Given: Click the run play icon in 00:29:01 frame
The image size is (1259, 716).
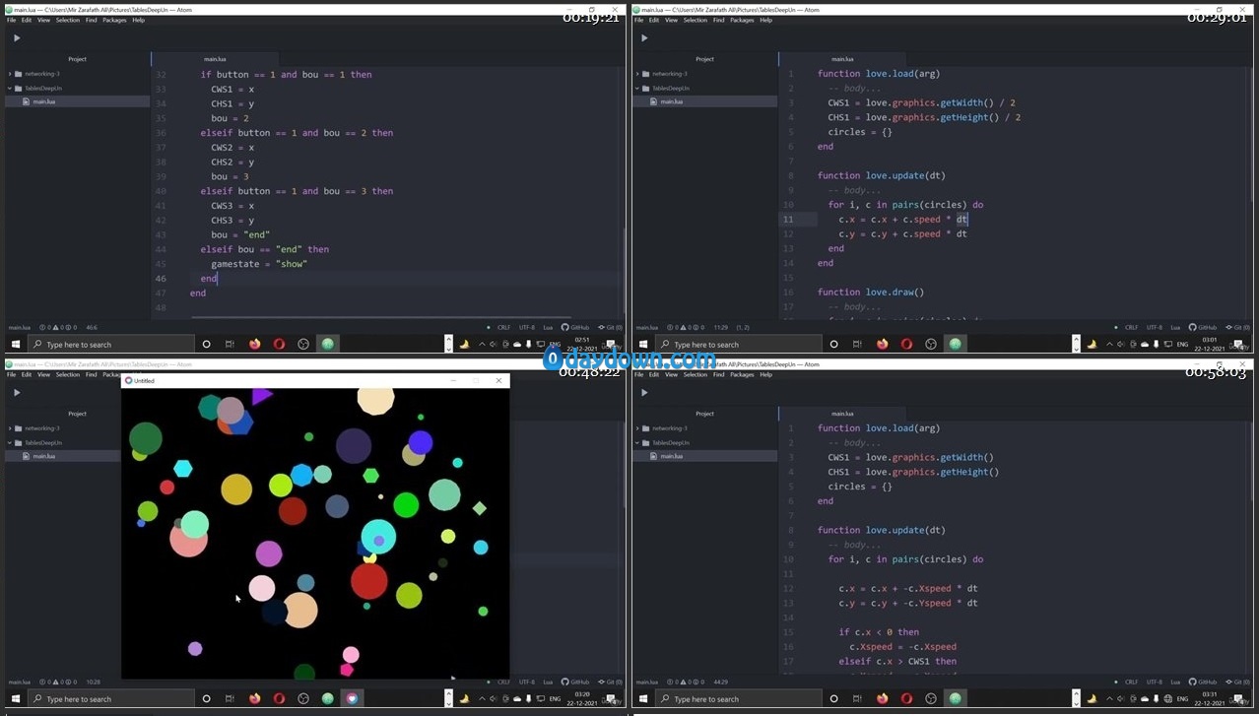Looking at the screenshot, I should pos(644,38).
